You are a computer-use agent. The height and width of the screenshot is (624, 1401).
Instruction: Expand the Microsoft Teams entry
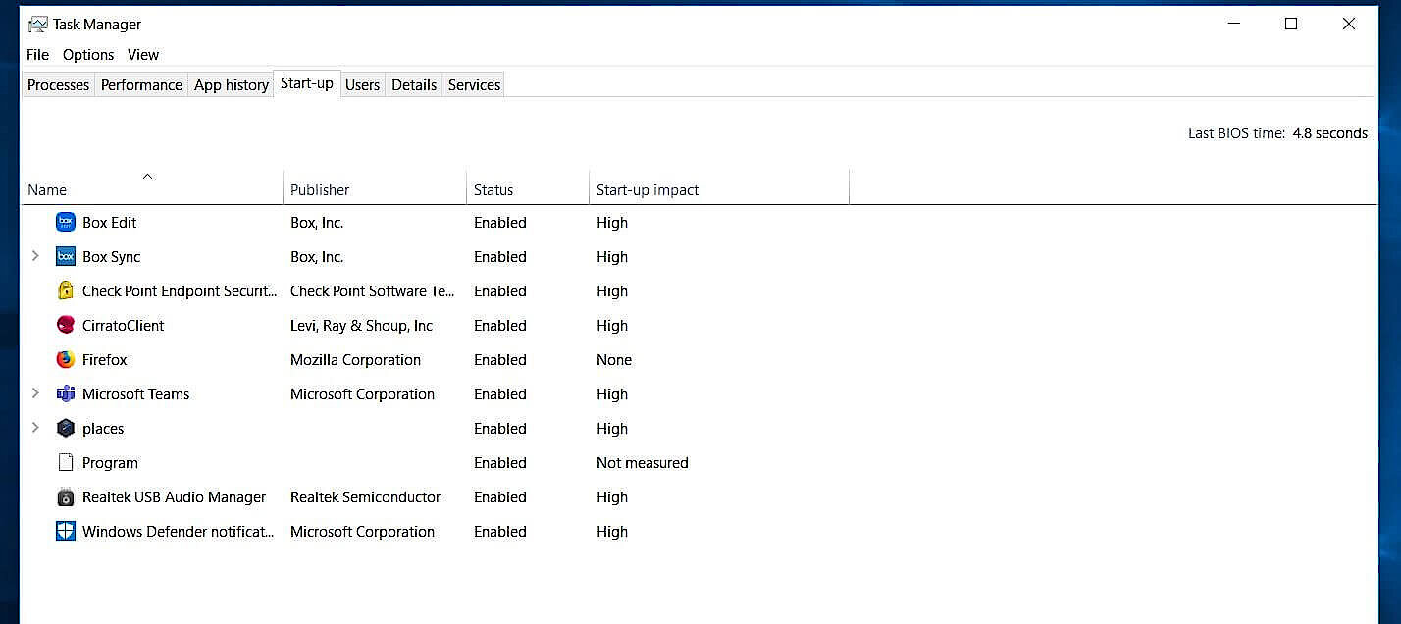[35, 393]
